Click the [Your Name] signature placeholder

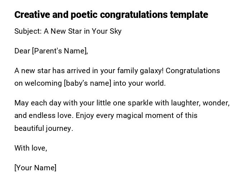pyautogui.click(x=35, y=168)
